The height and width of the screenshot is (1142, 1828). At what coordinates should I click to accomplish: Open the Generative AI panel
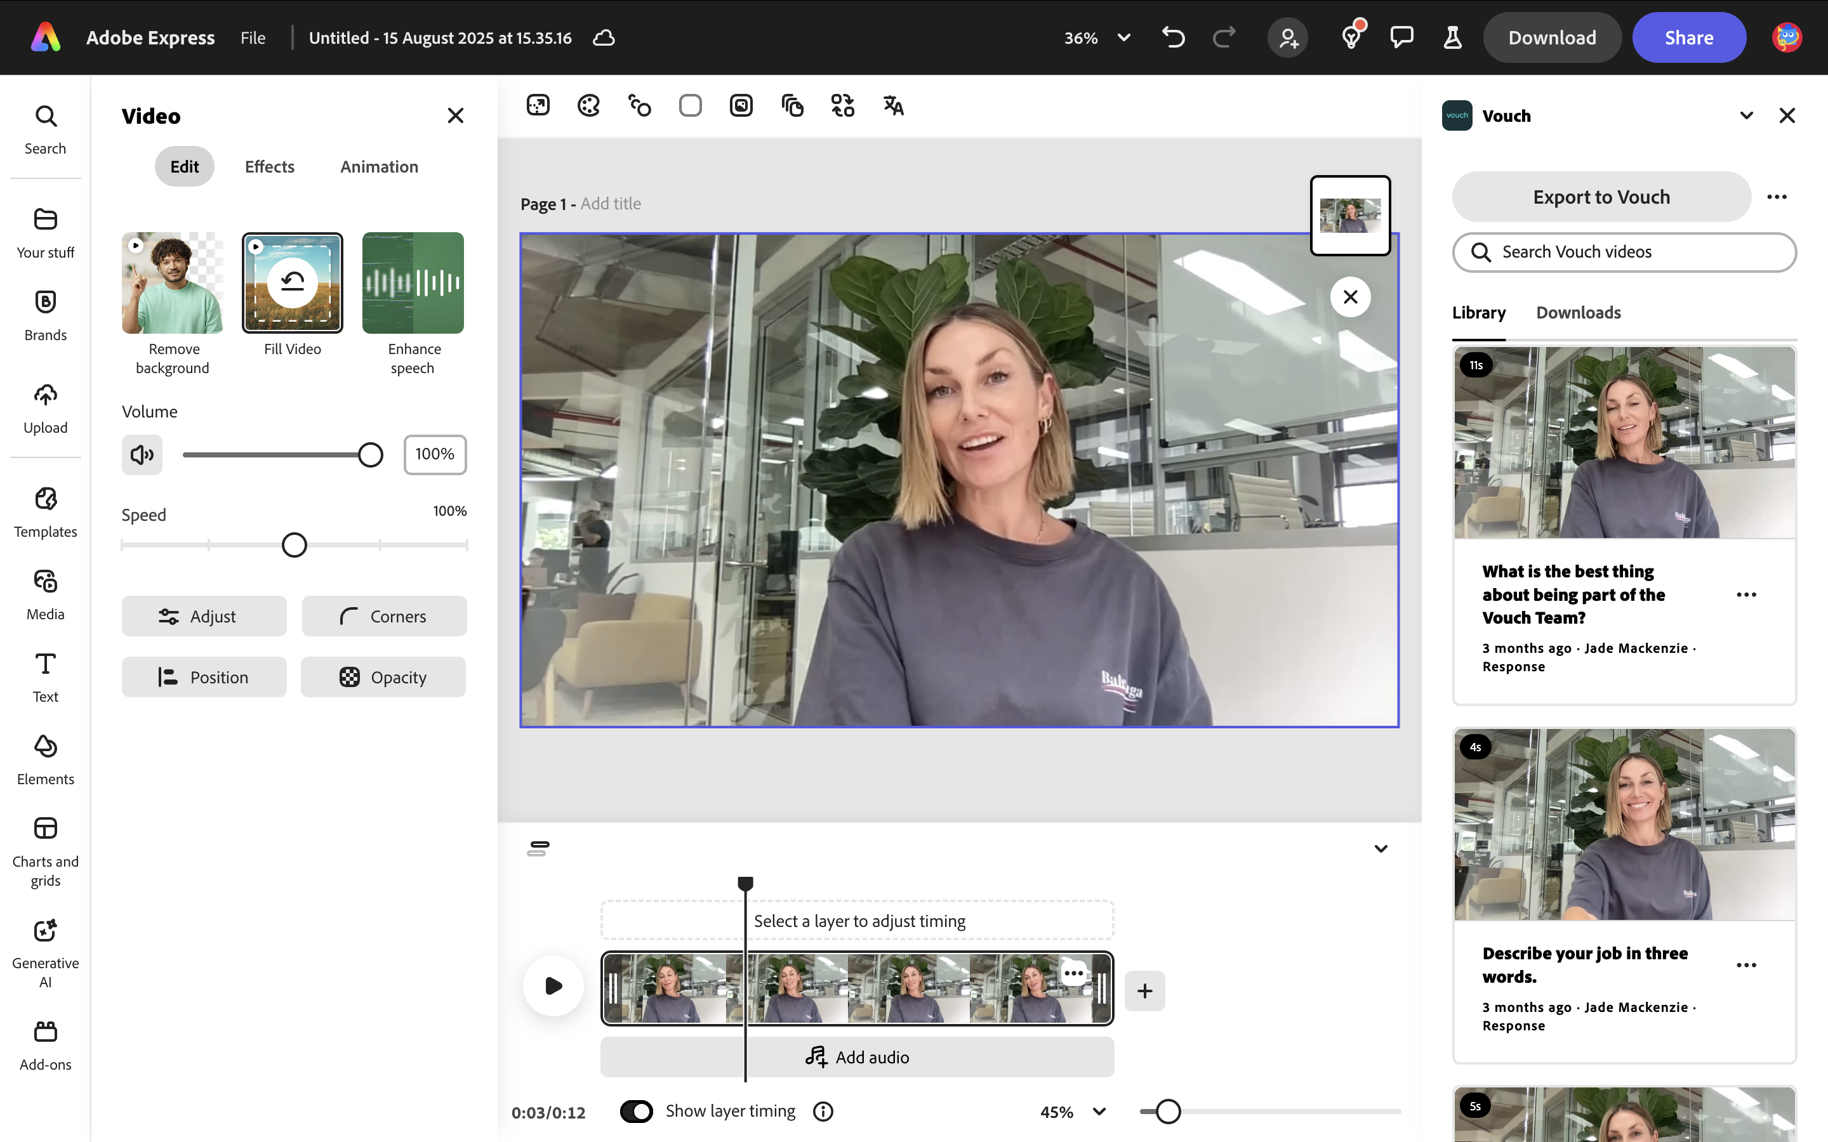click(x=45, y=954)
